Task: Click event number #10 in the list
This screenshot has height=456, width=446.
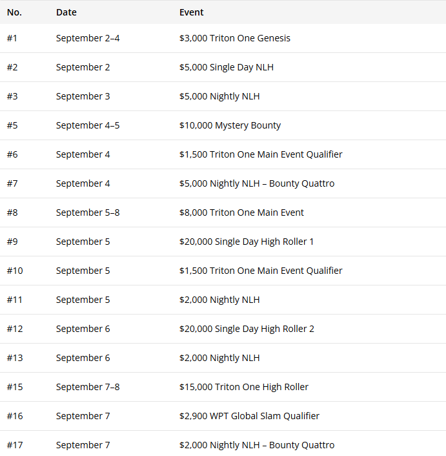Action: point(15,271)
